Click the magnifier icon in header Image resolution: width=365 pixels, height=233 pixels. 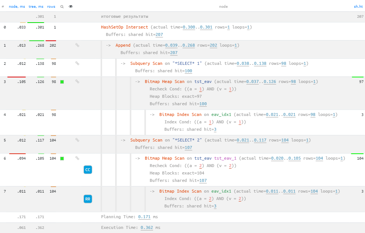(62, 7)
